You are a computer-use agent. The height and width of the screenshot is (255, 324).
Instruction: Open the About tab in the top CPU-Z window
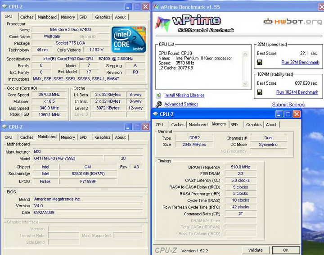click(x=120, y=17)
